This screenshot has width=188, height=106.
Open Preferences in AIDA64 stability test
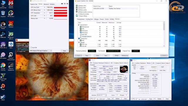point(125,56)
